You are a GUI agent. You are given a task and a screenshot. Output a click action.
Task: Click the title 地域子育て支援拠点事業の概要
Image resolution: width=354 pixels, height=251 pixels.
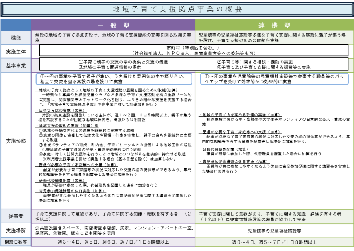pos(177,9)
